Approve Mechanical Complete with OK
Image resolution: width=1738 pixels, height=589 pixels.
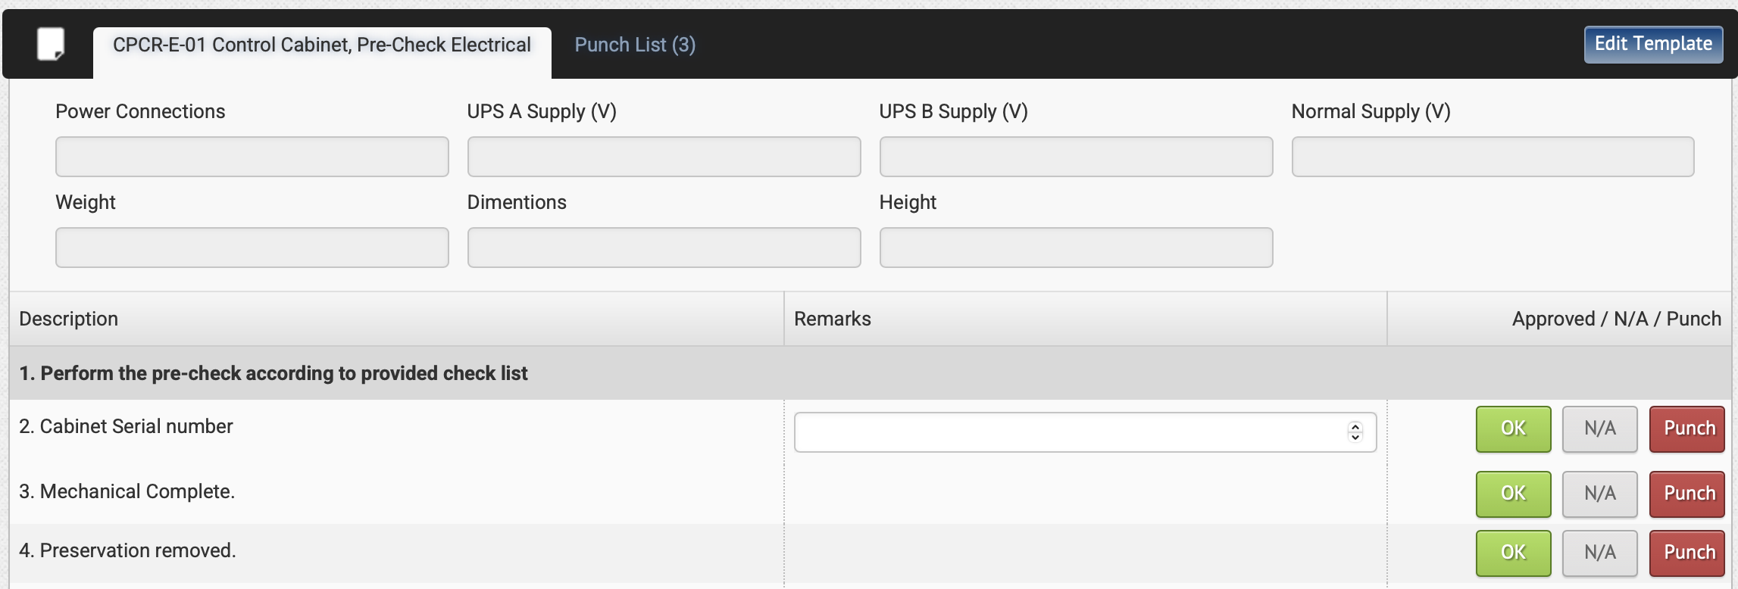coord(1513,494)
